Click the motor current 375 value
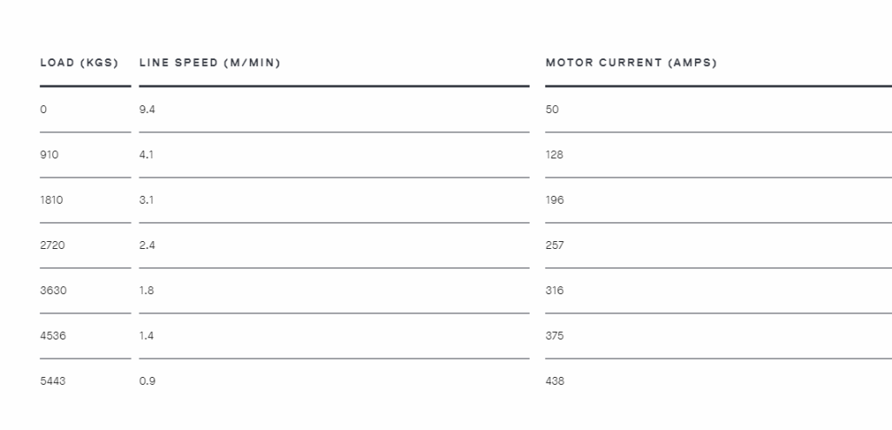This screenshot has width=892, height=430. click(555, 336)
